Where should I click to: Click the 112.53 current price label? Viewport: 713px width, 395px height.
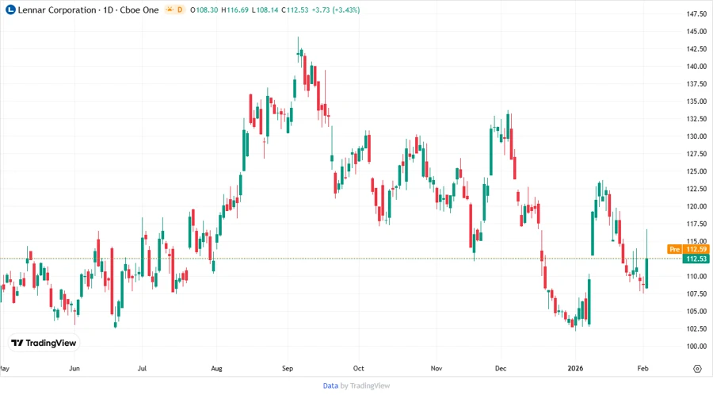point(696,259)
